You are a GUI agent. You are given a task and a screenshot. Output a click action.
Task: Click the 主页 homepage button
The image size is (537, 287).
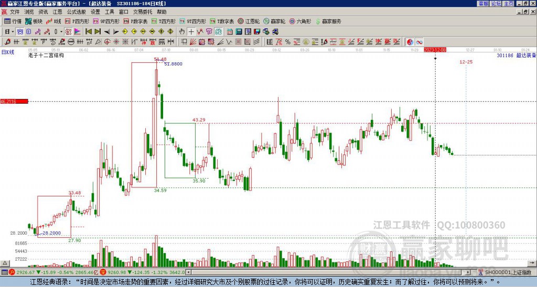pyautogui.click(x=509, y=4)
